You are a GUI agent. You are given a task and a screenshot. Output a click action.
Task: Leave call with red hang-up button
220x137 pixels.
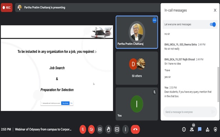coord(135,129)
